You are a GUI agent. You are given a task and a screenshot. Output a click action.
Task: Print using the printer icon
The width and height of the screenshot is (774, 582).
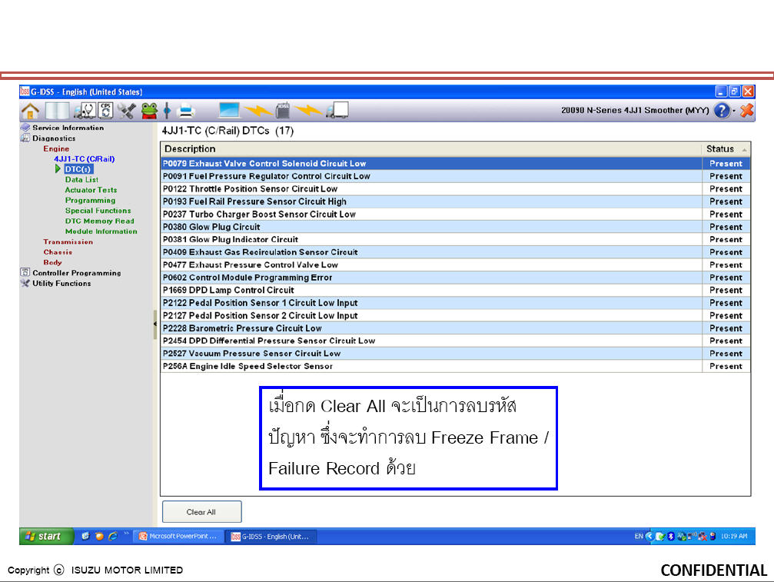(x=186, y=111)
